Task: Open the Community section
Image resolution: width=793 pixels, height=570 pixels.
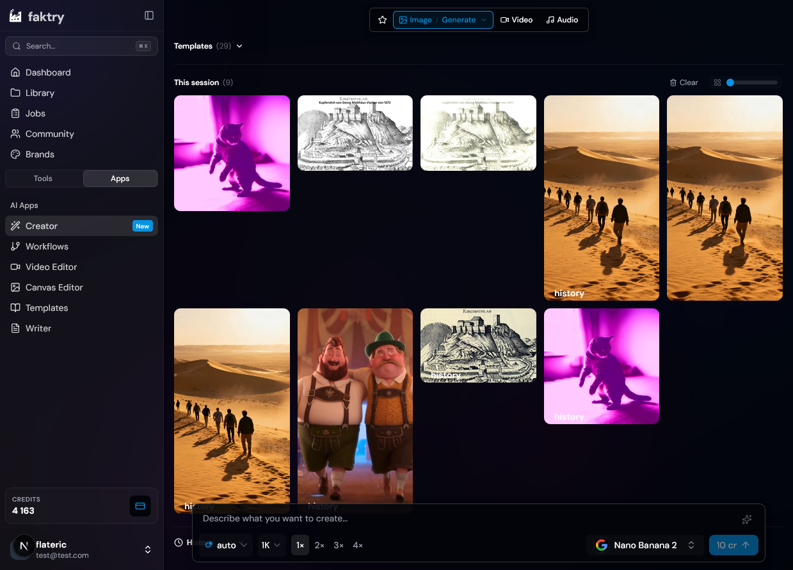Action: click(x=81, y=134)
